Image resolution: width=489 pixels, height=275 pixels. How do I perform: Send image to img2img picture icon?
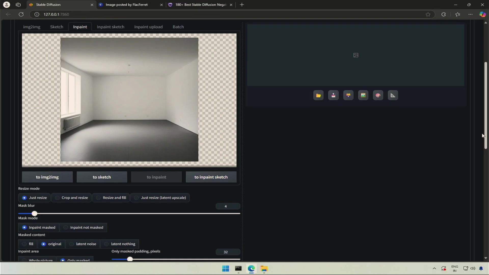point(363,95)
